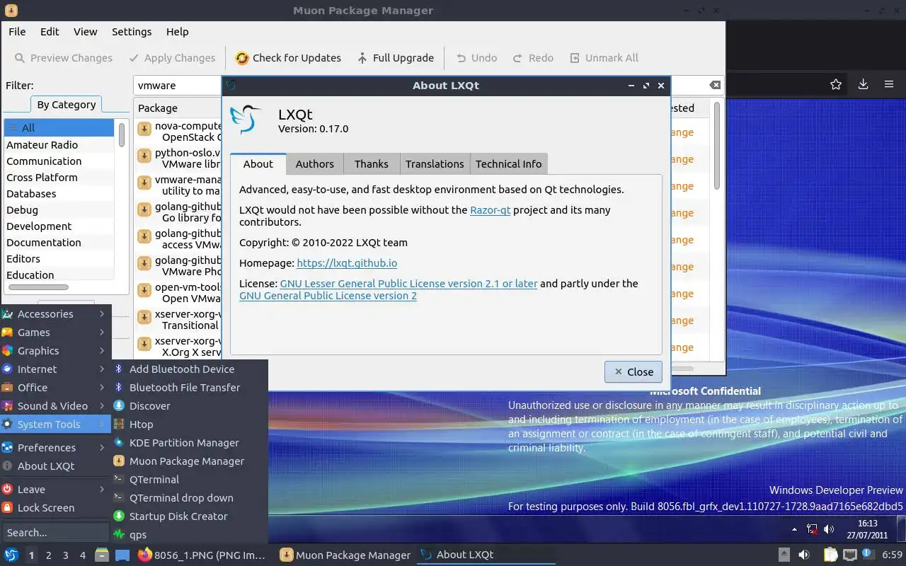Click Firefox 8056_1.PNG taskbar entry
This screenshot has width=906, height=566.
pyautogui.click(x=202, y=555)
